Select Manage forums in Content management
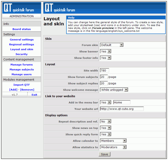 tap(22, 65)
